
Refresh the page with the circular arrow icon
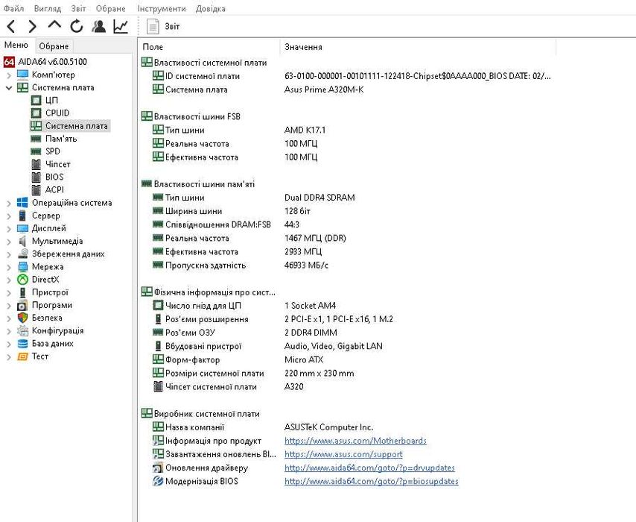point(76,26)
